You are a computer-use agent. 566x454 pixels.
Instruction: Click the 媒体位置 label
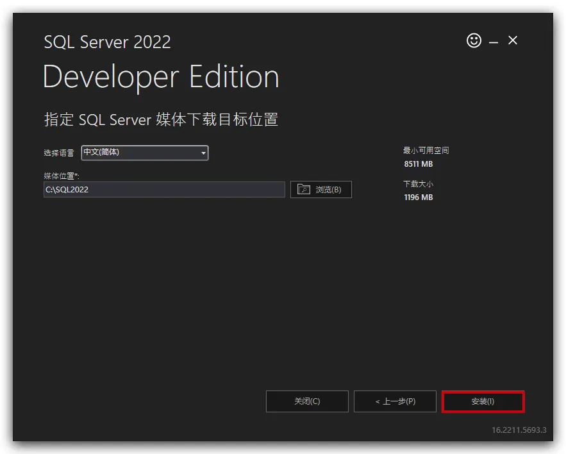pyautogui.click(x=62, y=176)
